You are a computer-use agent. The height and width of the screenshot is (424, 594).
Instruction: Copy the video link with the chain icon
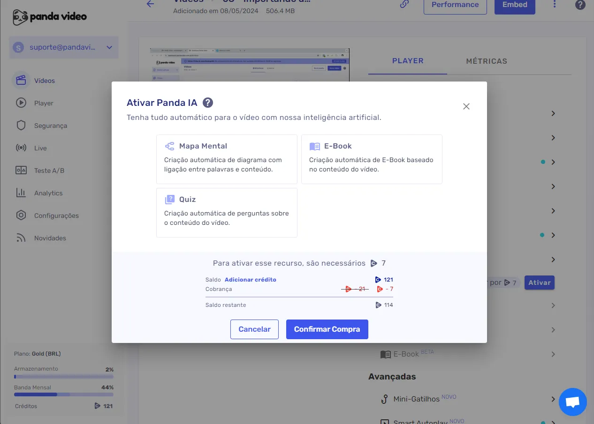pyautogui.click(x=404, y=4)
